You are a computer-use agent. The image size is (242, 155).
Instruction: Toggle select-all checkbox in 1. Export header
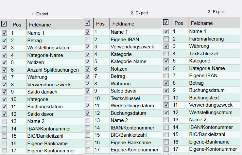4,24
